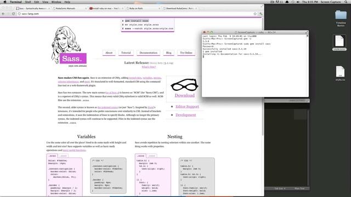Image resolution: width=351 pixels, height=197 pixels.
Task: Select .scss tab under Variables
Action: pos(53,155)
